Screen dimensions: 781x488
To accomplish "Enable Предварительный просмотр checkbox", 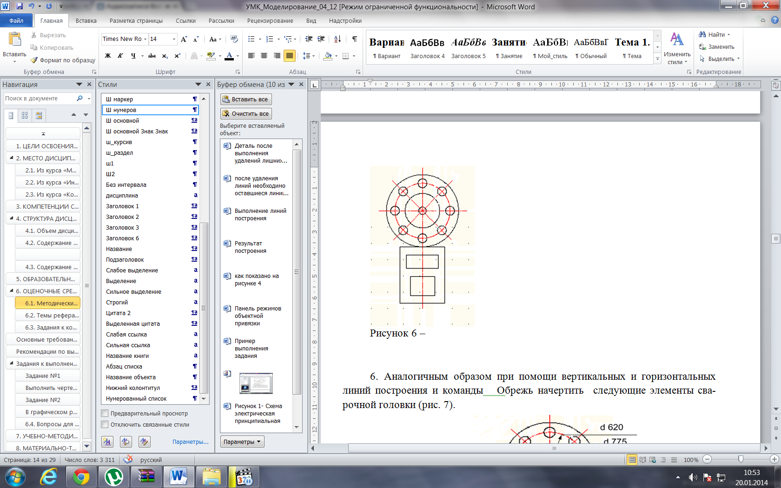I will coord(105,413).
